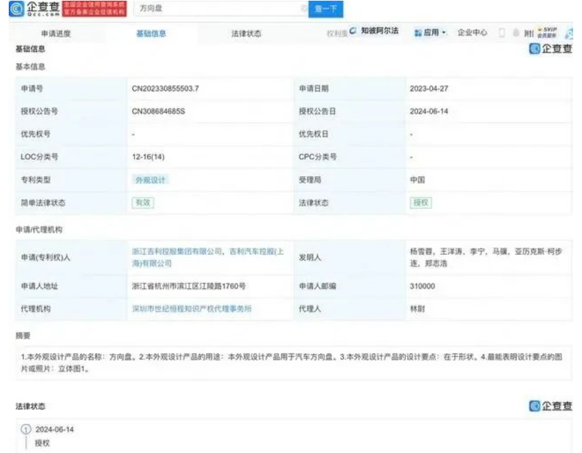Switch to the 基础信息 tab

(151, 34)
